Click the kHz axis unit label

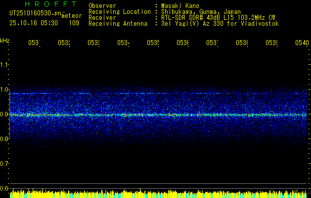[x=5, y=41]
